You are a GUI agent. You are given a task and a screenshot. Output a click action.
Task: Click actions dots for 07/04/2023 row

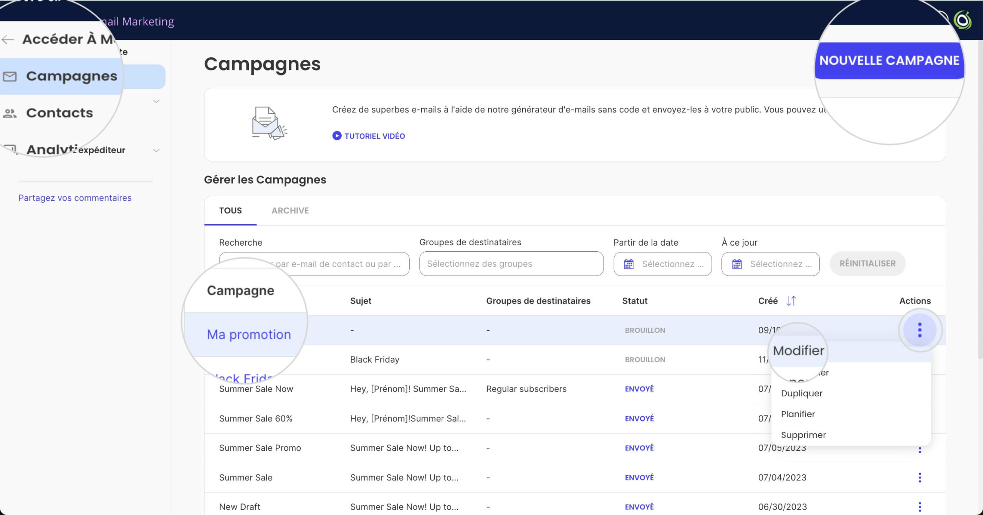[919, 477]
